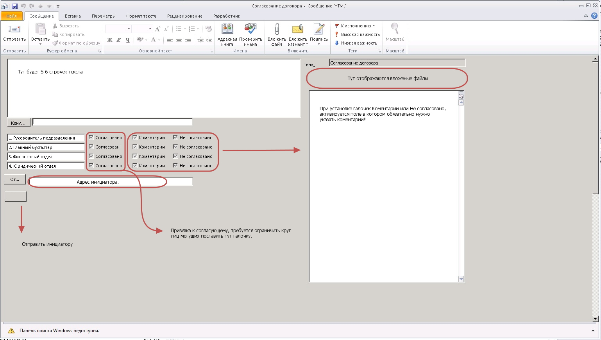Switch to the Формат текста tab
The height and width of the screenshot is (340, 601).
coord(141,16)
